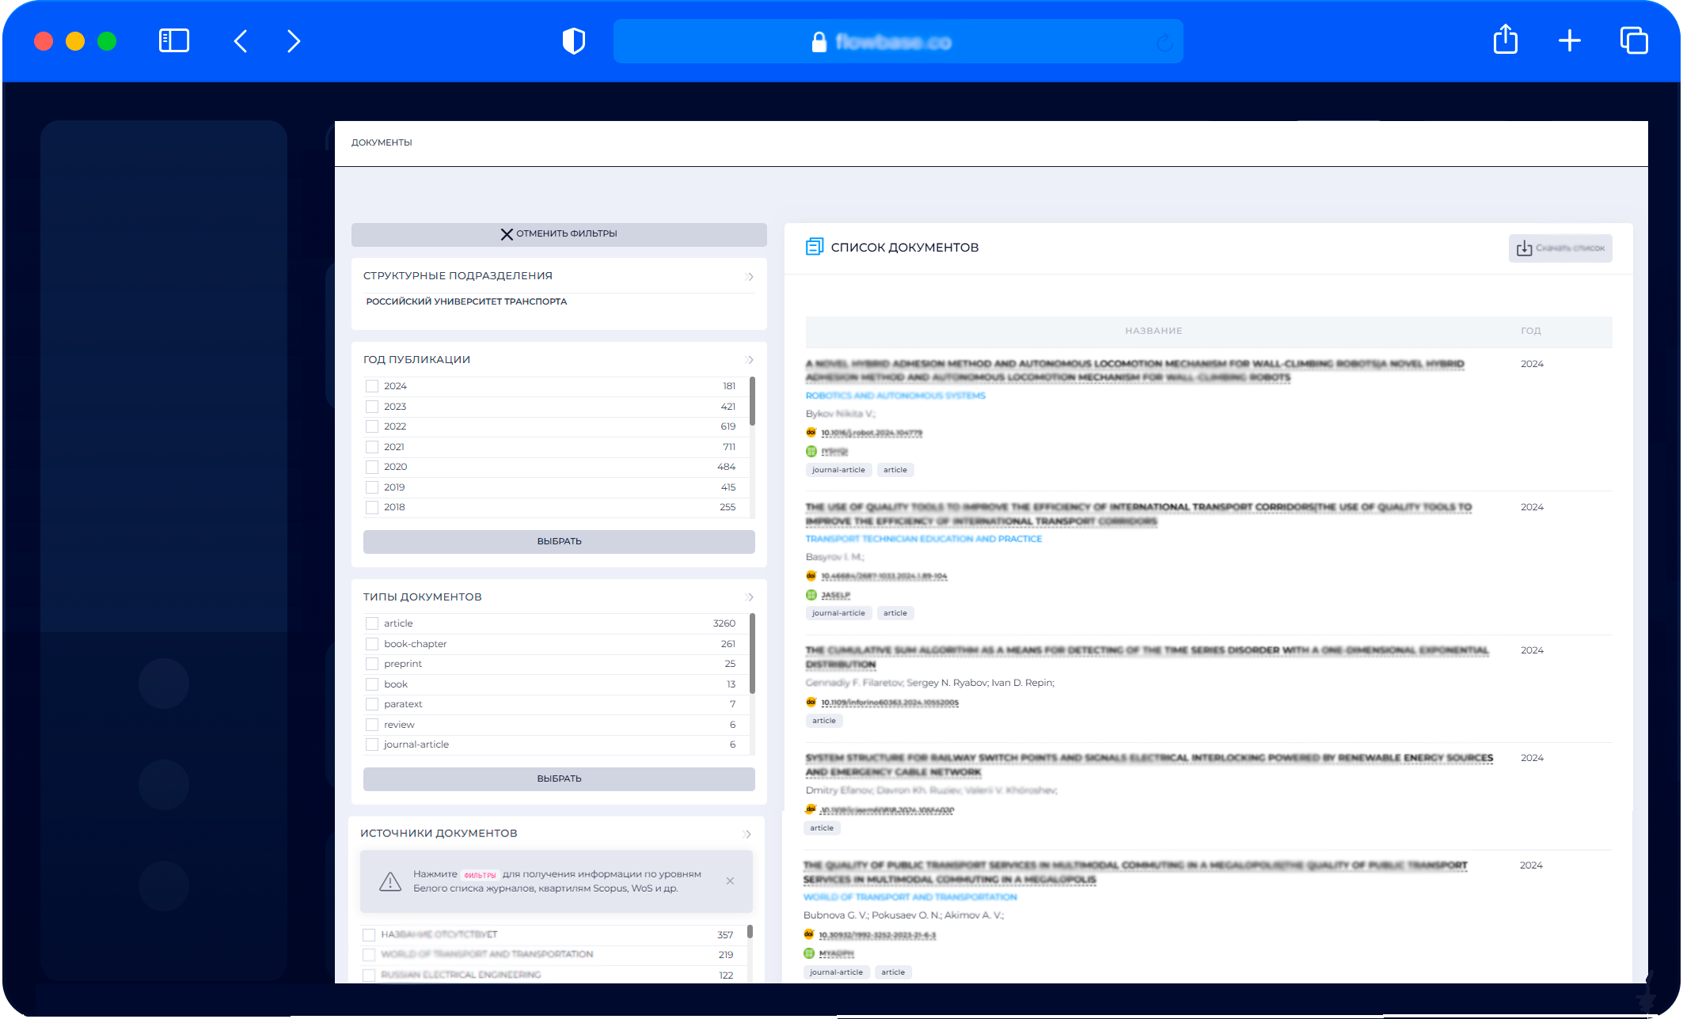
Task: Click DOI icon of the cumulative sum article
Action: click(x=811, y=702)
